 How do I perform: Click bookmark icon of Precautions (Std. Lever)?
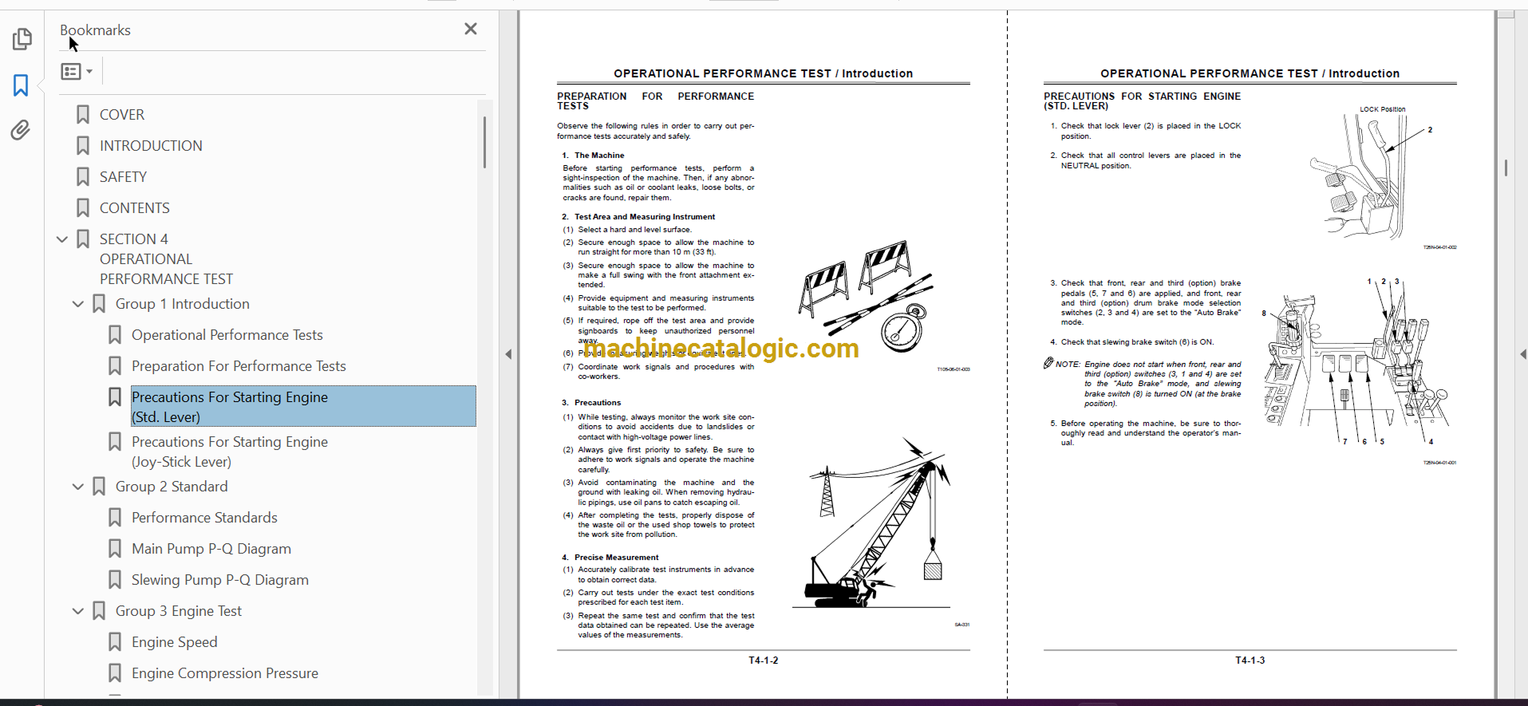115,397
